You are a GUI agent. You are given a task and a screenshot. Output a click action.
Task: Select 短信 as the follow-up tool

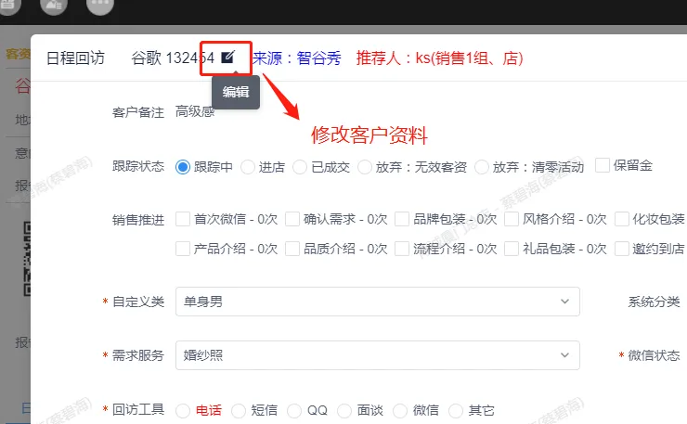[x=239, y=410]
